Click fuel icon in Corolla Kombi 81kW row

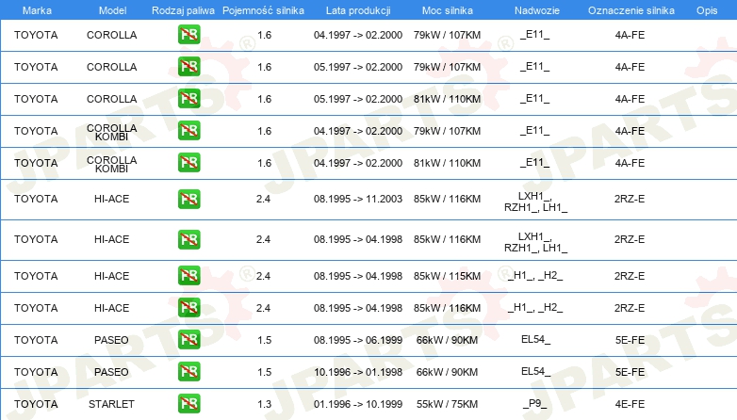point(188,162)
